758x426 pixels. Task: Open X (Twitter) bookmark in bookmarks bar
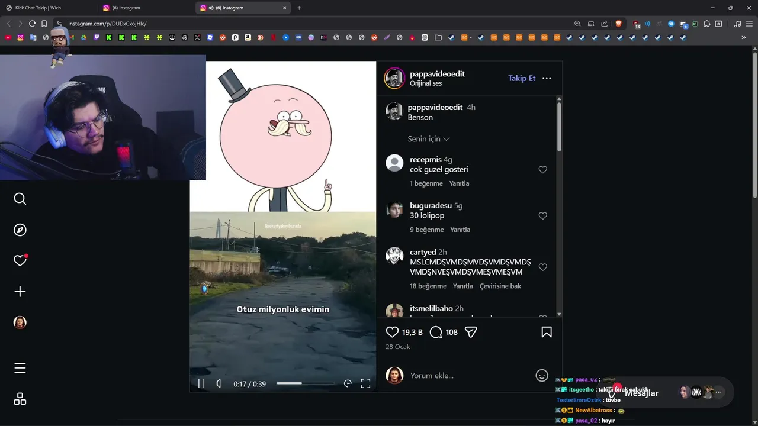click(x=197, y=37)
